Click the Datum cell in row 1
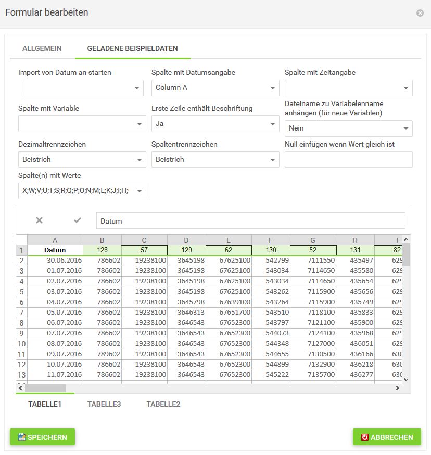Viewport: 431px width, 455px height. (x=55, y=250)
